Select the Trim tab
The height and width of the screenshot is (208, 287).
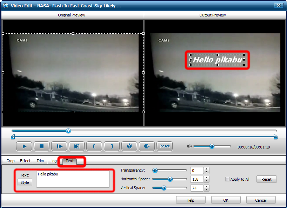click(40, 161)
